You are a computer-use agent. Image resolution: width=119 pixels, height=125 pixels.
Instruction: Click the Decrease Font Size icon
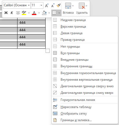[53, 5]
